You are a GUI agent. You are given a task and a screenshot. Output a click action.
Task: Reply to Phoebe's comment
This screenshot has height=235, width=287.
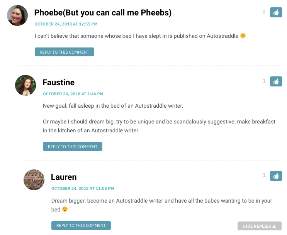click(x=65, y=52)
